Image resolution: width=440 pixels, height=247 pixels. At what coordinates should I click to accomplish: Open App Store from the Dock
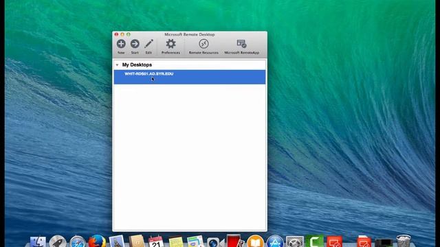point(275,241)
